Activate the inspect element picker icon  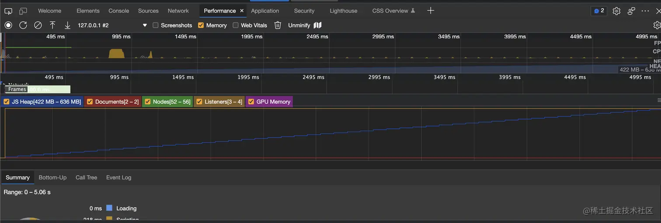pos(8,11)
